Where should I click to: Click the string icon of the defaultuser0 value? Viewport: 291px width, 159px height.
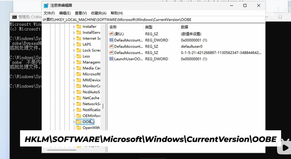tap(111, 46)
